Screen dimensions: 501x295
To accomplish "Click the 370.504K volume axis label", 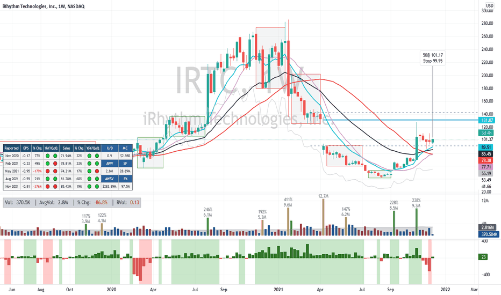I will pos(489,234).
